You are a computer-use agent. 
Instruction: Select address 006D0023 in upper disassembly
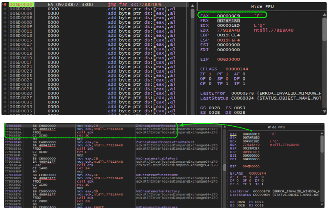tap(21, 71)
